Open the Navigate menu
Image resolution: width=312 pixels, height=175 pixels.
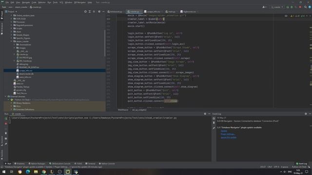coord(26,2)
